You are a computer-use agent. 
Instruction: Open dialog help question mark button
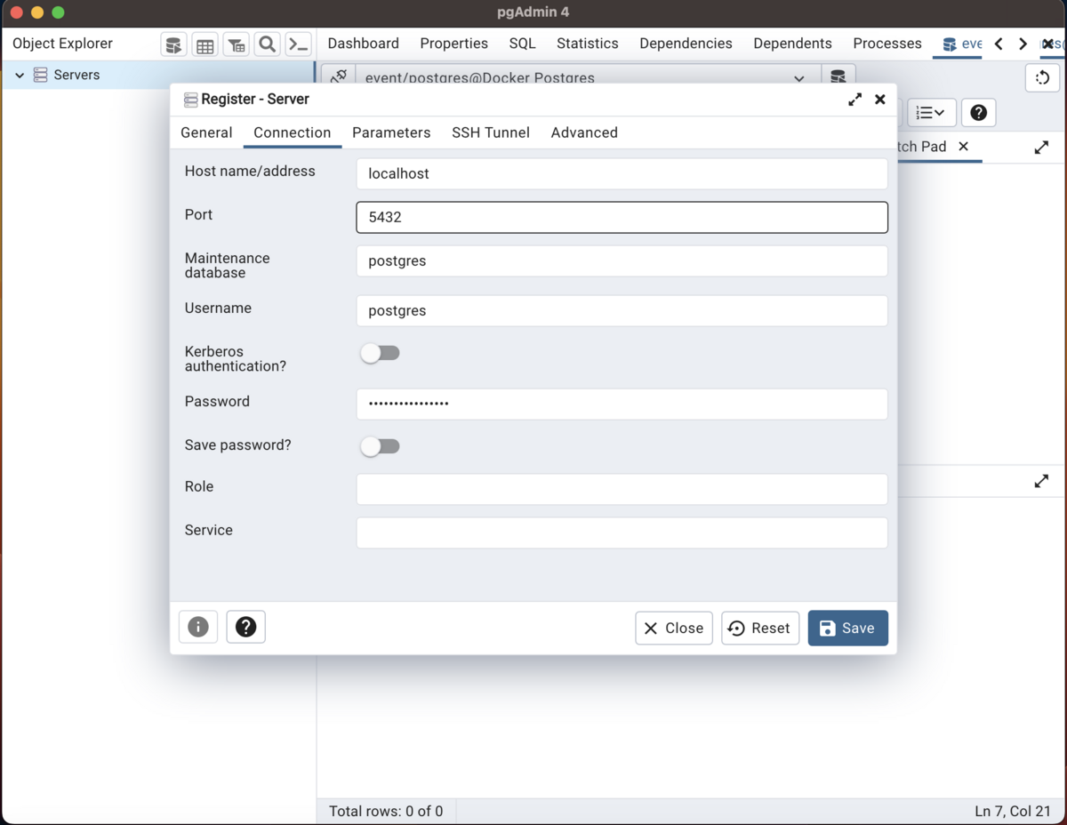[246, 627]
